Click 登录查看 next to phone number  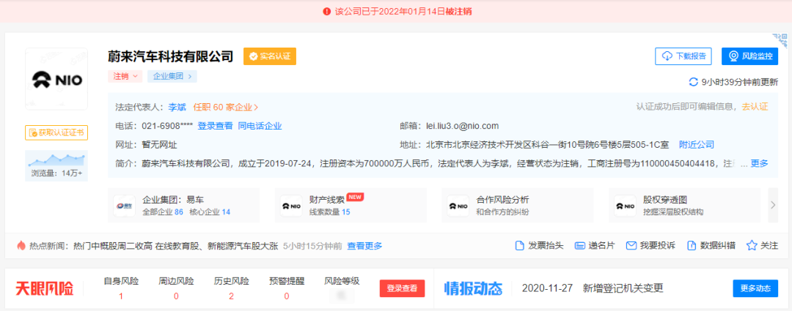[x=215, y=126]
